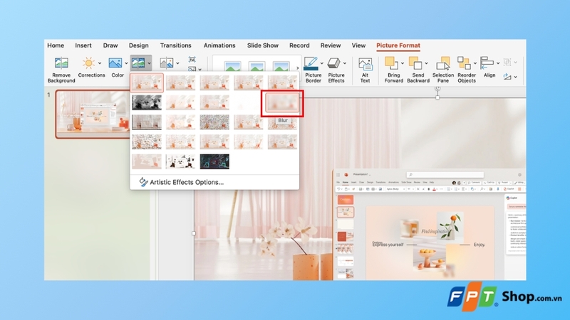Expand the Align dropdown arrow
The image size is (570, 320).
coord(498,63)
